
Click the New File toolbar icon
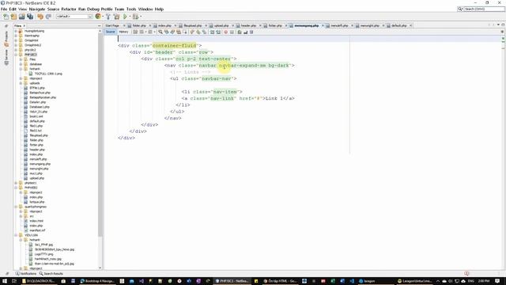coord(6,17)
